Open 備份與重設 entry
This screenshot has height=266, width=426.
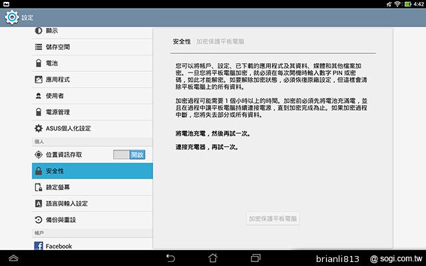pyautogui.click(x=93, y=220)
